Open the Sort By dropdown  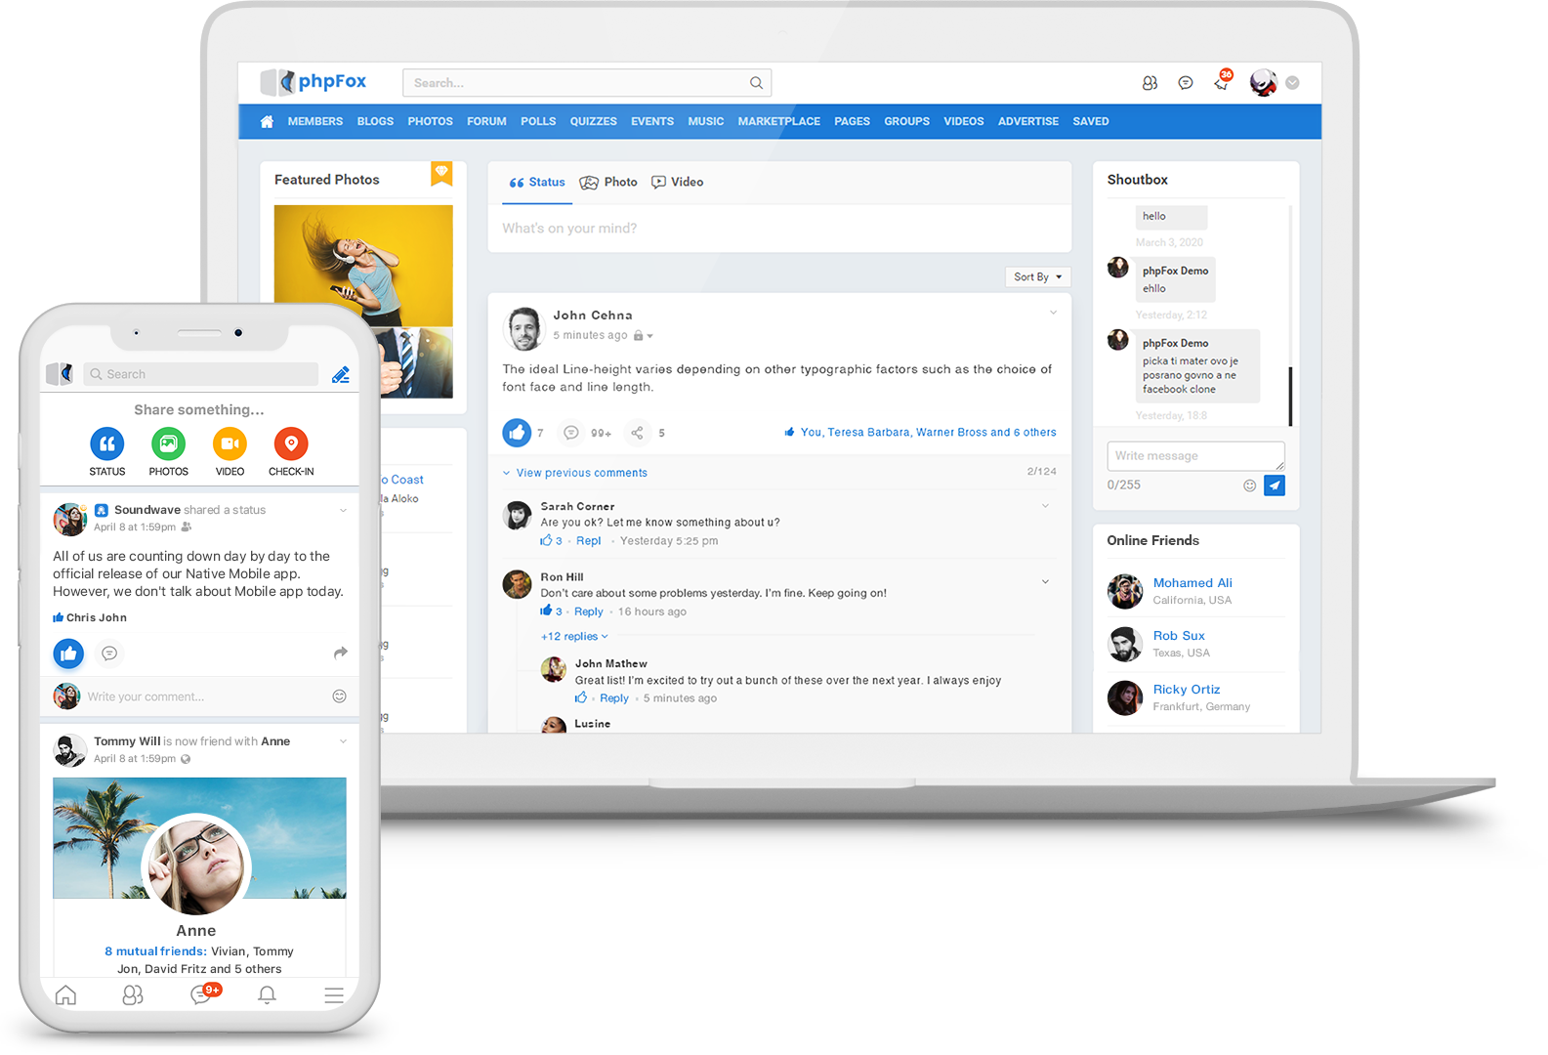(x=1037, y=277)
